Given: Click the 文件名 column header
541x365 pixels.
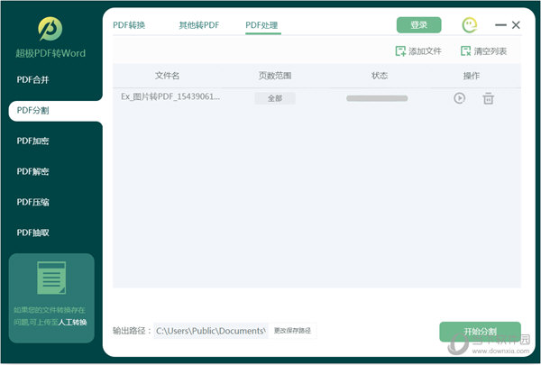Looking at the screenshot, I should point(167,76).
